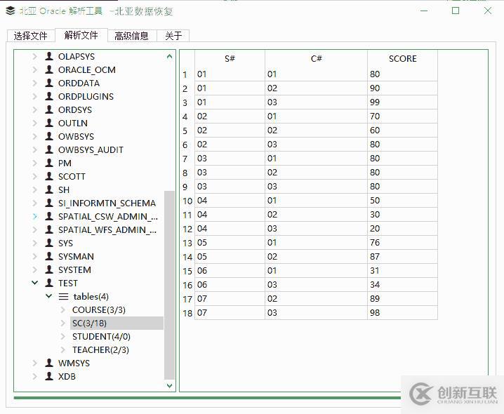504x414 pixels.
Task: Select the SYSMAN schema
Action: (77, 257)
